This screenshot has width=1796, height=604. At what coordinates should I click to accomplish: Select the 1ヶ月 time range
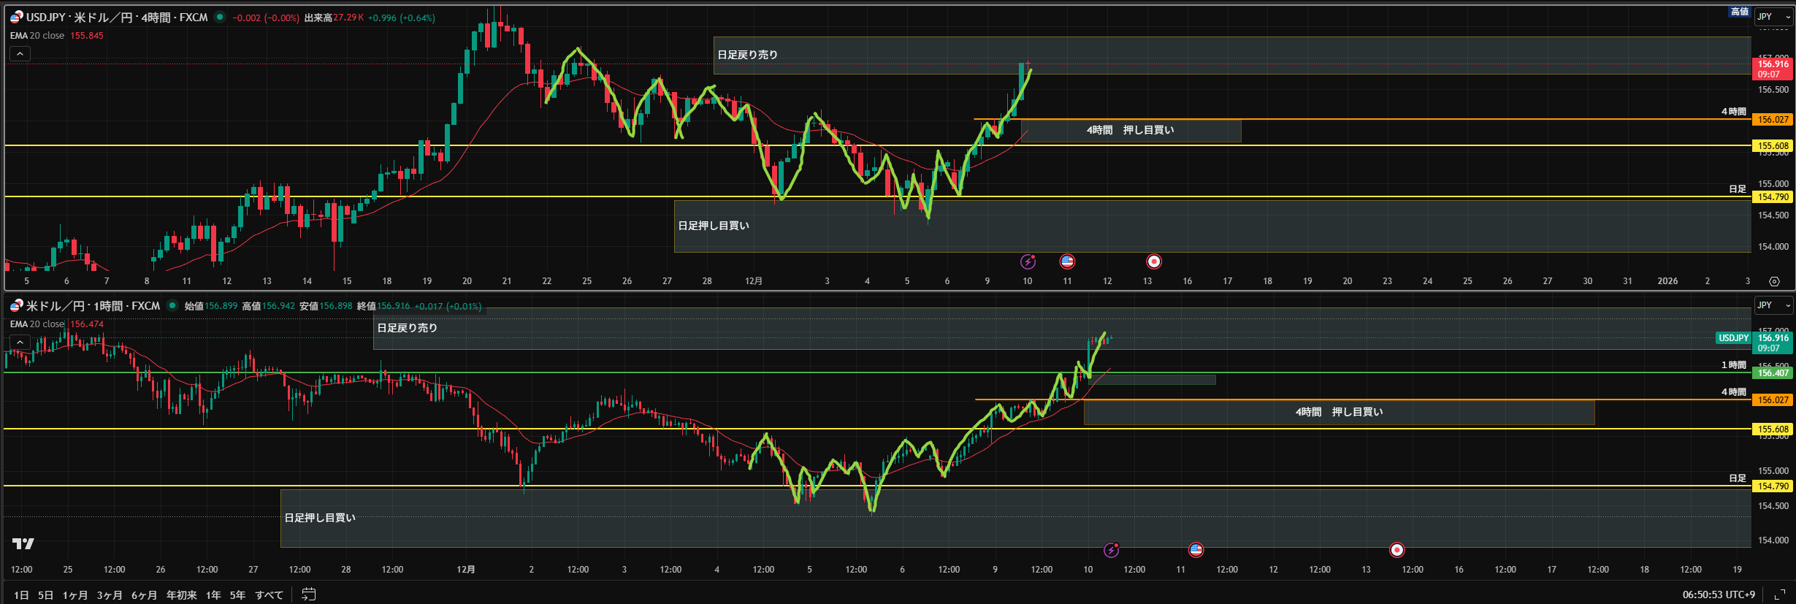click(x=74, y=595)
